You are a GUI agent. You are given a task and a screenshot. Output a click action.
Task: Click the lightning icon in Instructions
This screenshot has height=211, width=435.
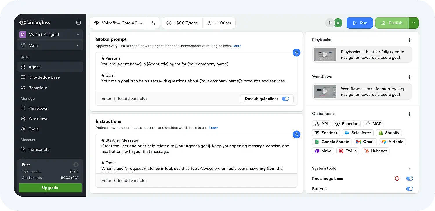click(296, 134)
